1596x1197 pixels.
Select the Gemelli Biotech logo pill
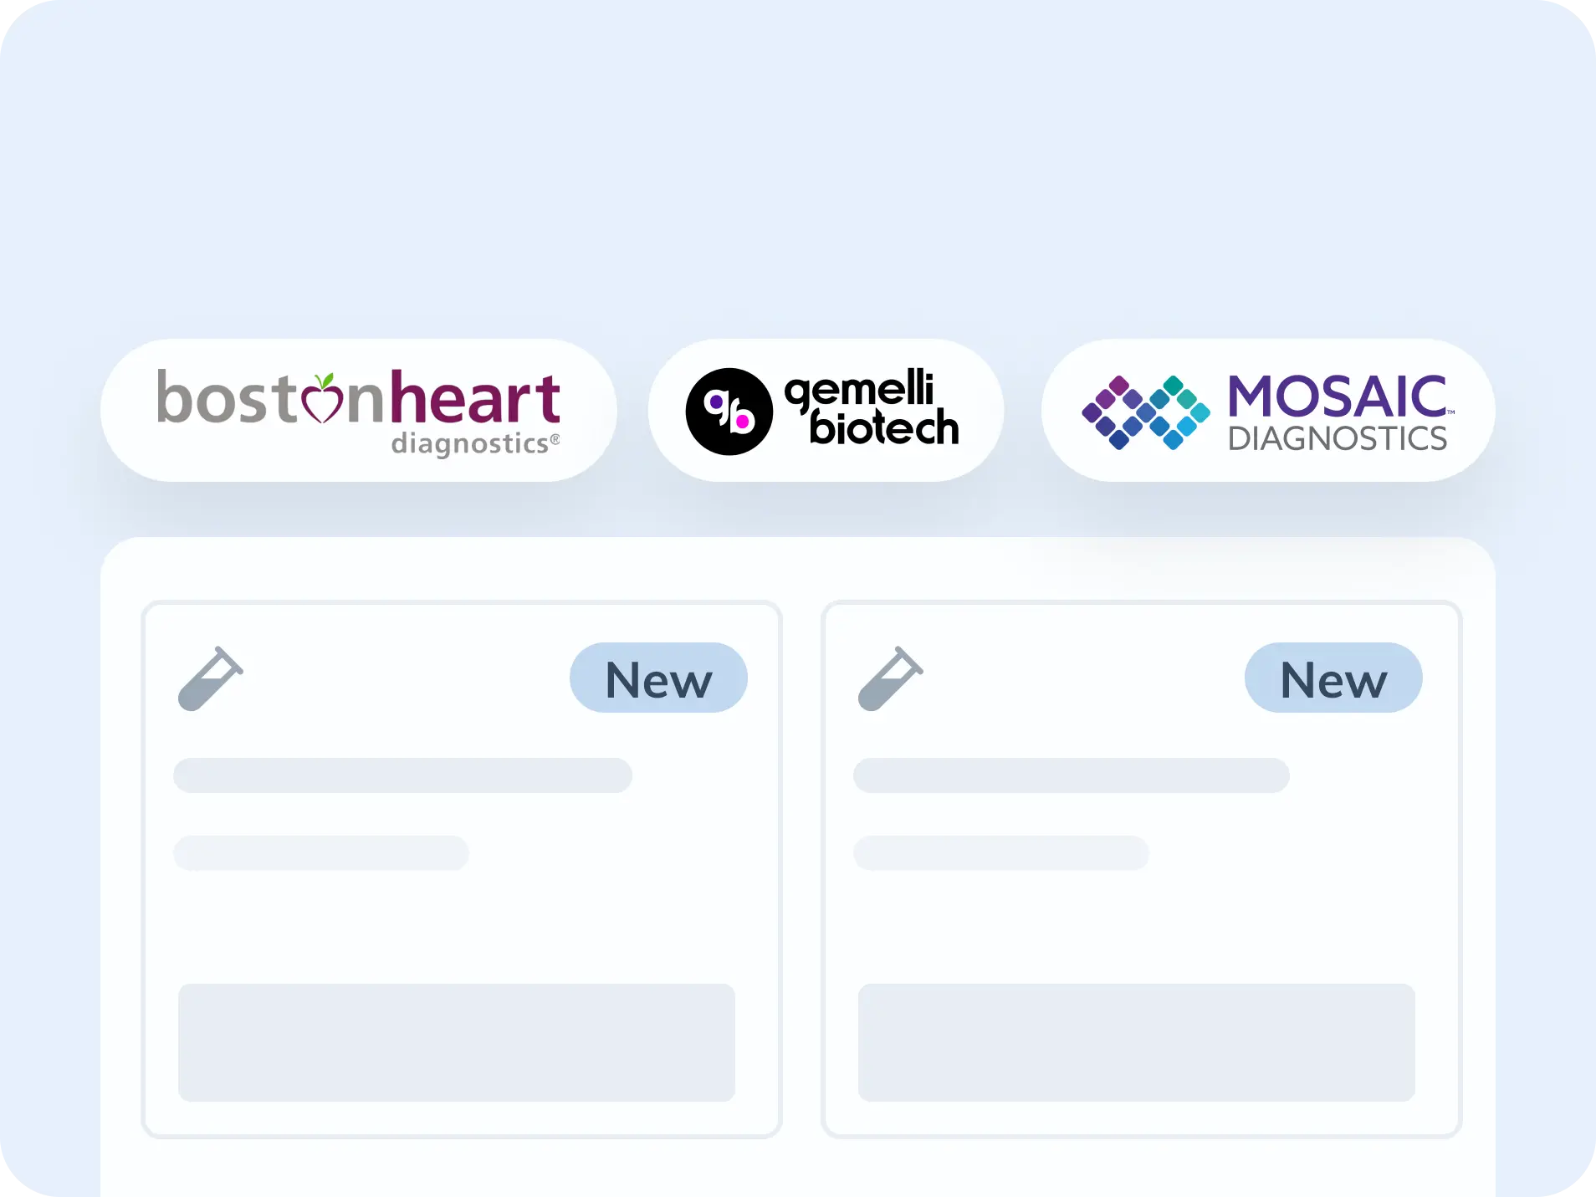[x=825, y=410]
